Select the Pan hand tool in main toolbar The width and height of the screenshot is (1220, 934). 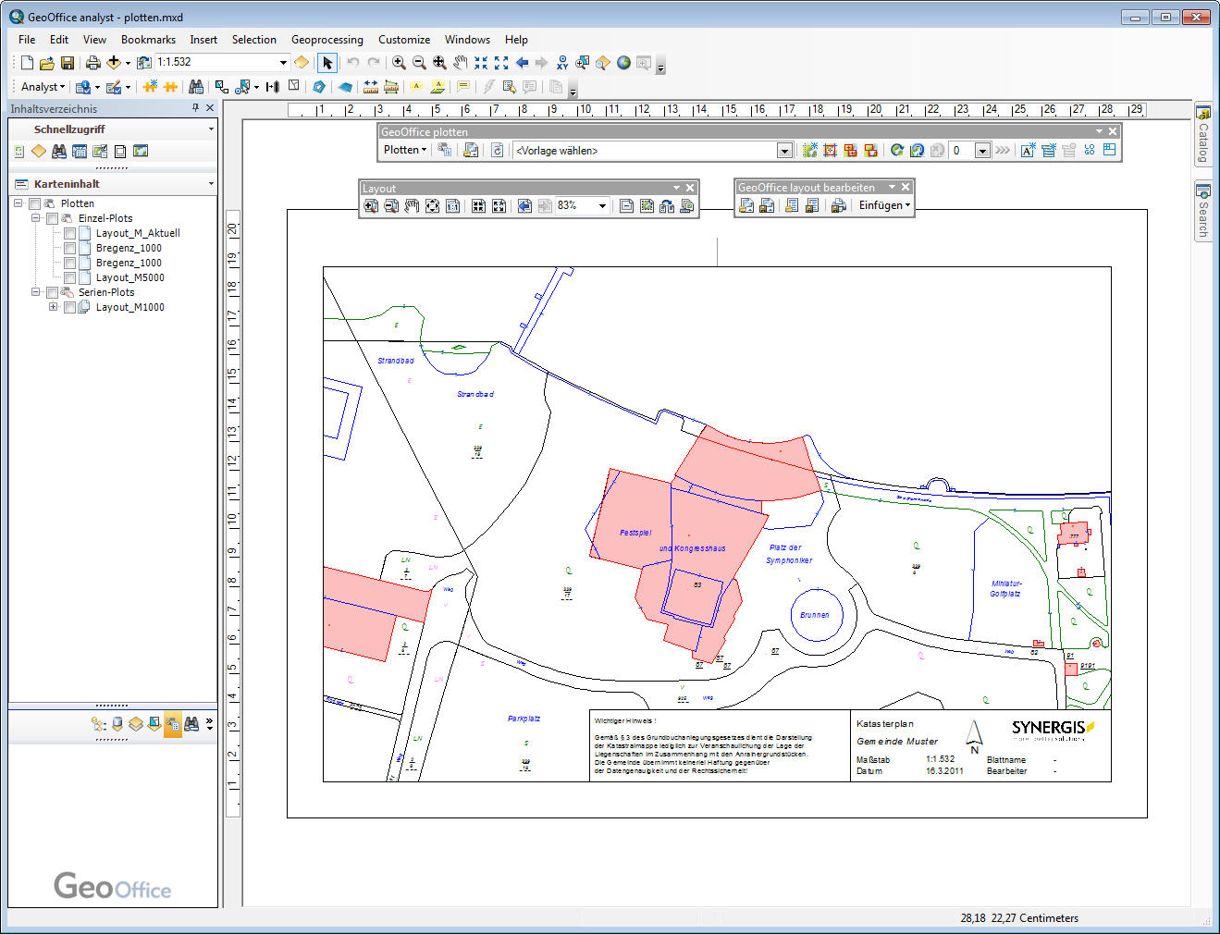coord(460,63)
